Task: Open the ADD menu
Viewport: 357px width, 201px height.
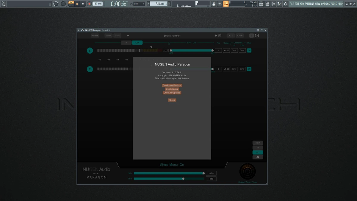Action: coord(302,4)
